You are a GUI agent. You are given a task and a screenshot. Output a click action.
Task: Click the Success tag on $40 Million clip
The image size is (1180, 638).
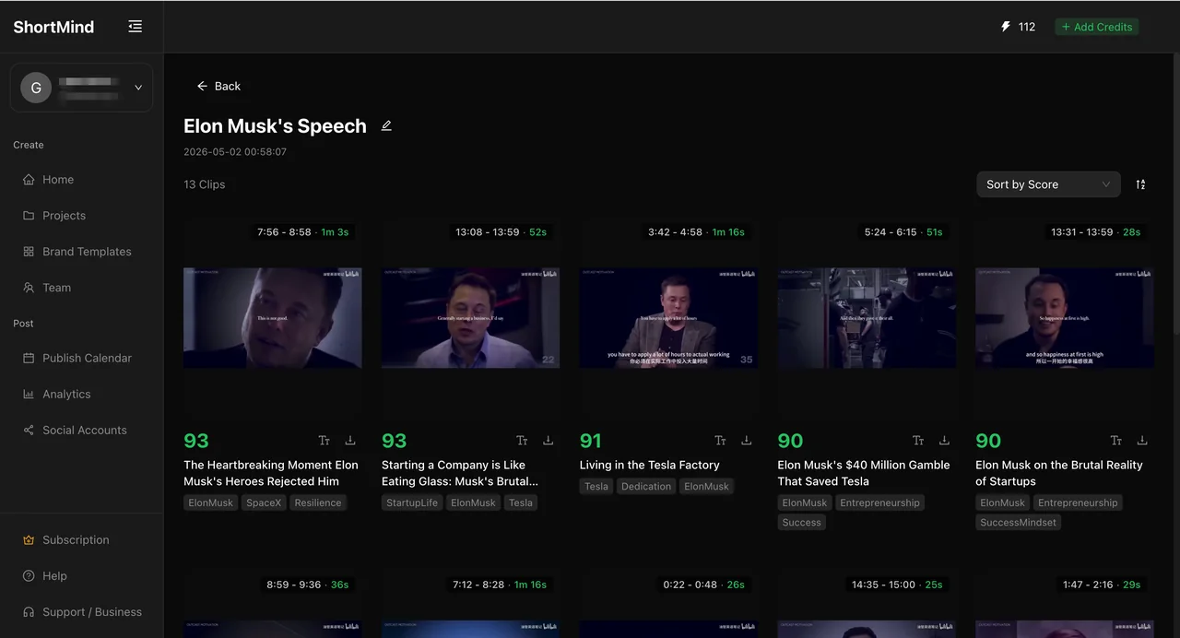802,523
